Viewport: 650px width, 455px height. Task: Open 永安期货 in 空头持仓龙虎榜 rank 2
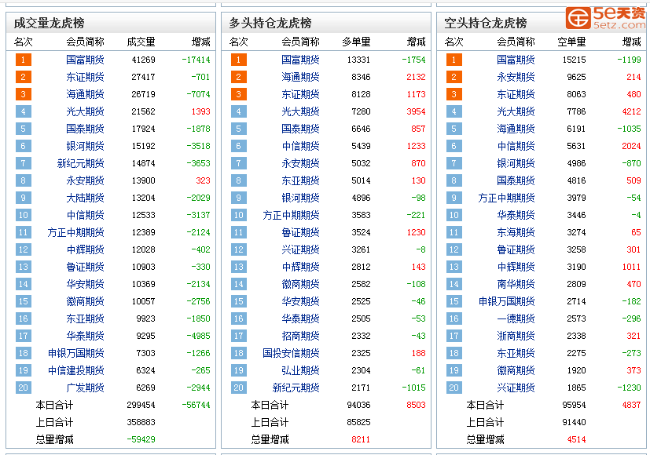(x=516, y=77)
